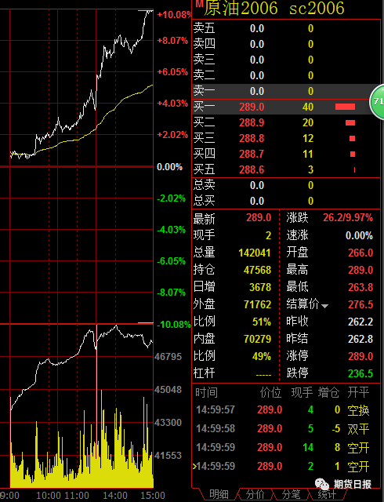Click the 买二 bid price 288.9
The height and width of the screenshot is (502, 384).
252,122
